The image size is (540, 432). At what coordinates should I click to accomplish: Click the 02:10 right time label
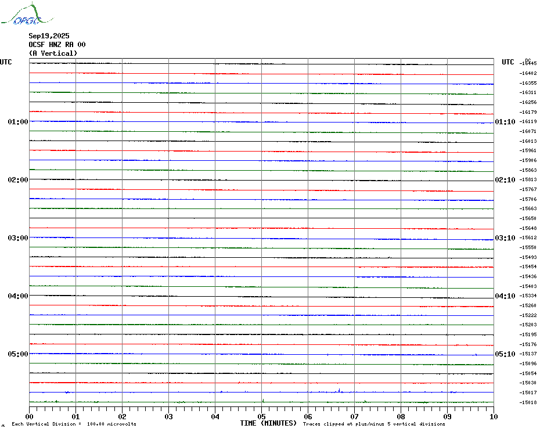(x=505, y=180)
